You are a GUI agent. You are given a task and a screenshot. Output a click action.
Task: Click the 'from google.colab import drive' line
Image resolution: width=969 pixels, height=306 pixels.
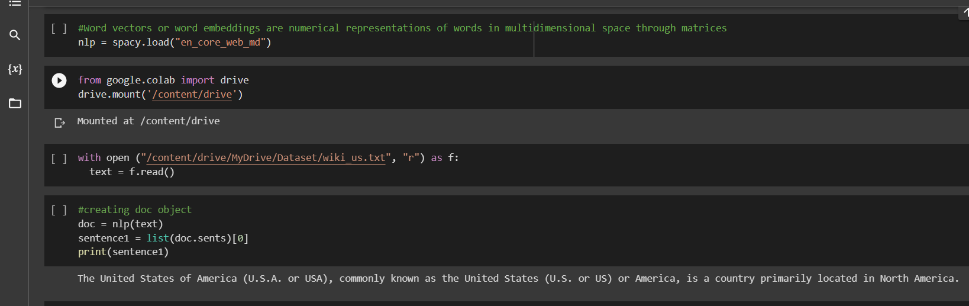click(x=163, y=80)
